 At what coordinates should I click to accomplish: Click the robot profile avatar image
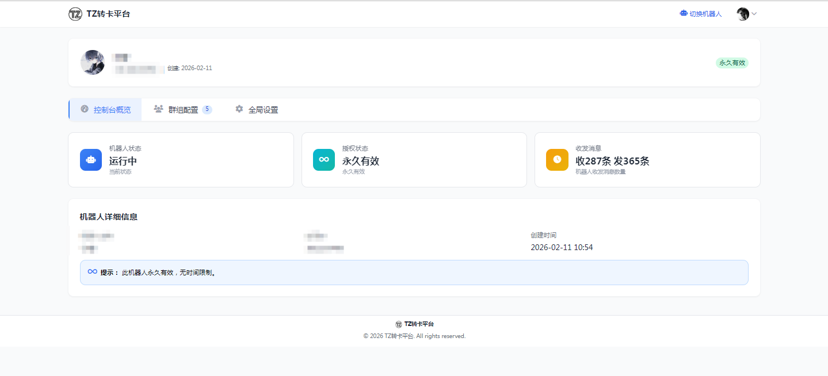point(93,62)
